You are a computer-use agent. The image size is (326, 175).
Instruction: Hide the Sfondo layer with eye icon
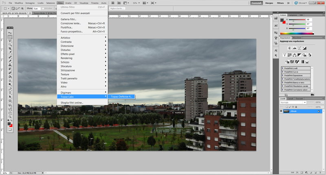pos(281,111)
